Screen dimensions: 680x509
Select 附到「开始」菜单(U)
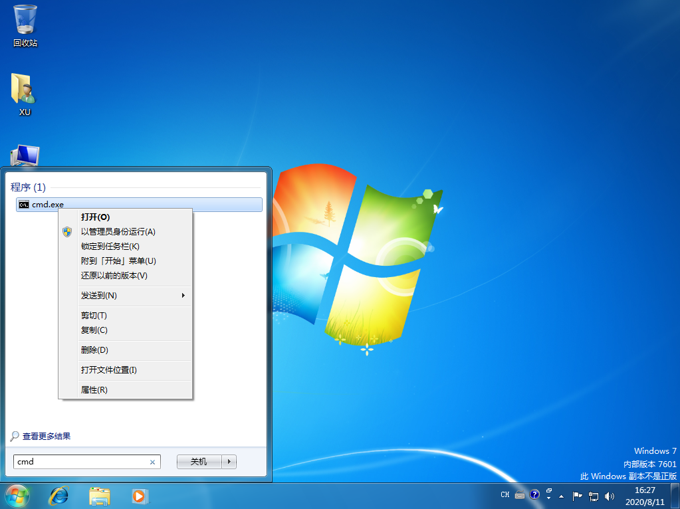click(x=126, y=260)
